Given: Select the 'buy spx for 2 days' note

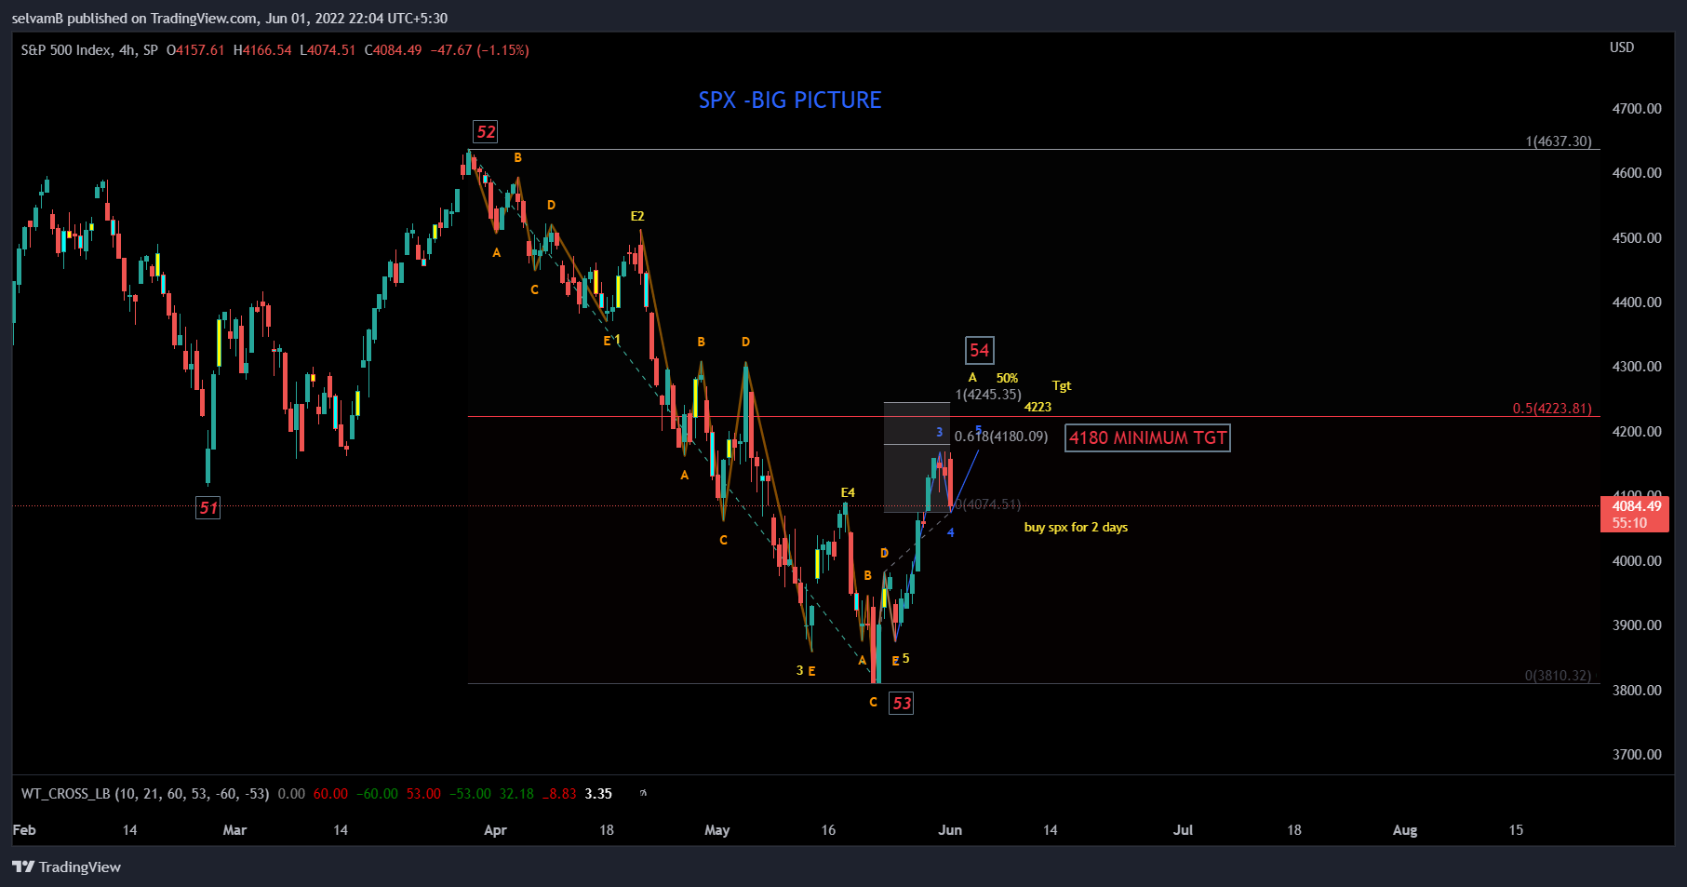Looking at the screenshot, I should (1076, 527).
